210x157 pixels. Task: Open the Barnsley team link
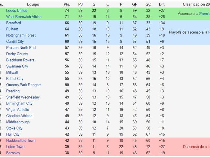tap(13, 153)
